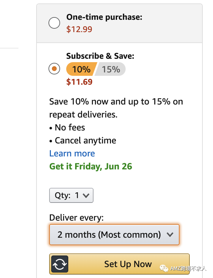Open the Learn more link
213x278 pixels.
[x=72, y=153]
